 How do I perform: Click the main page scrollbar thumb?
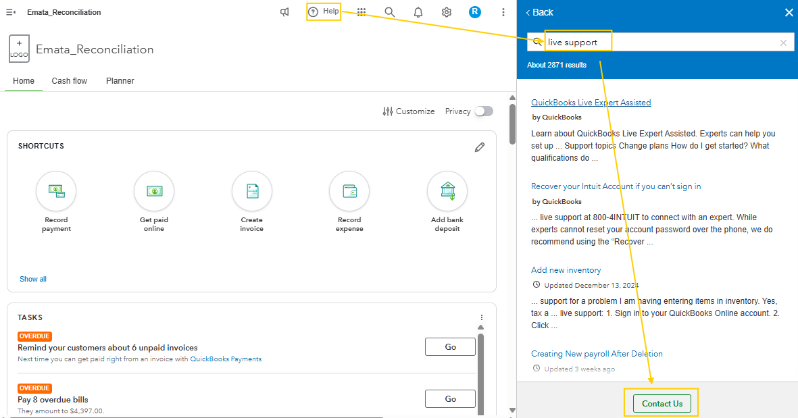pos(512,124)
